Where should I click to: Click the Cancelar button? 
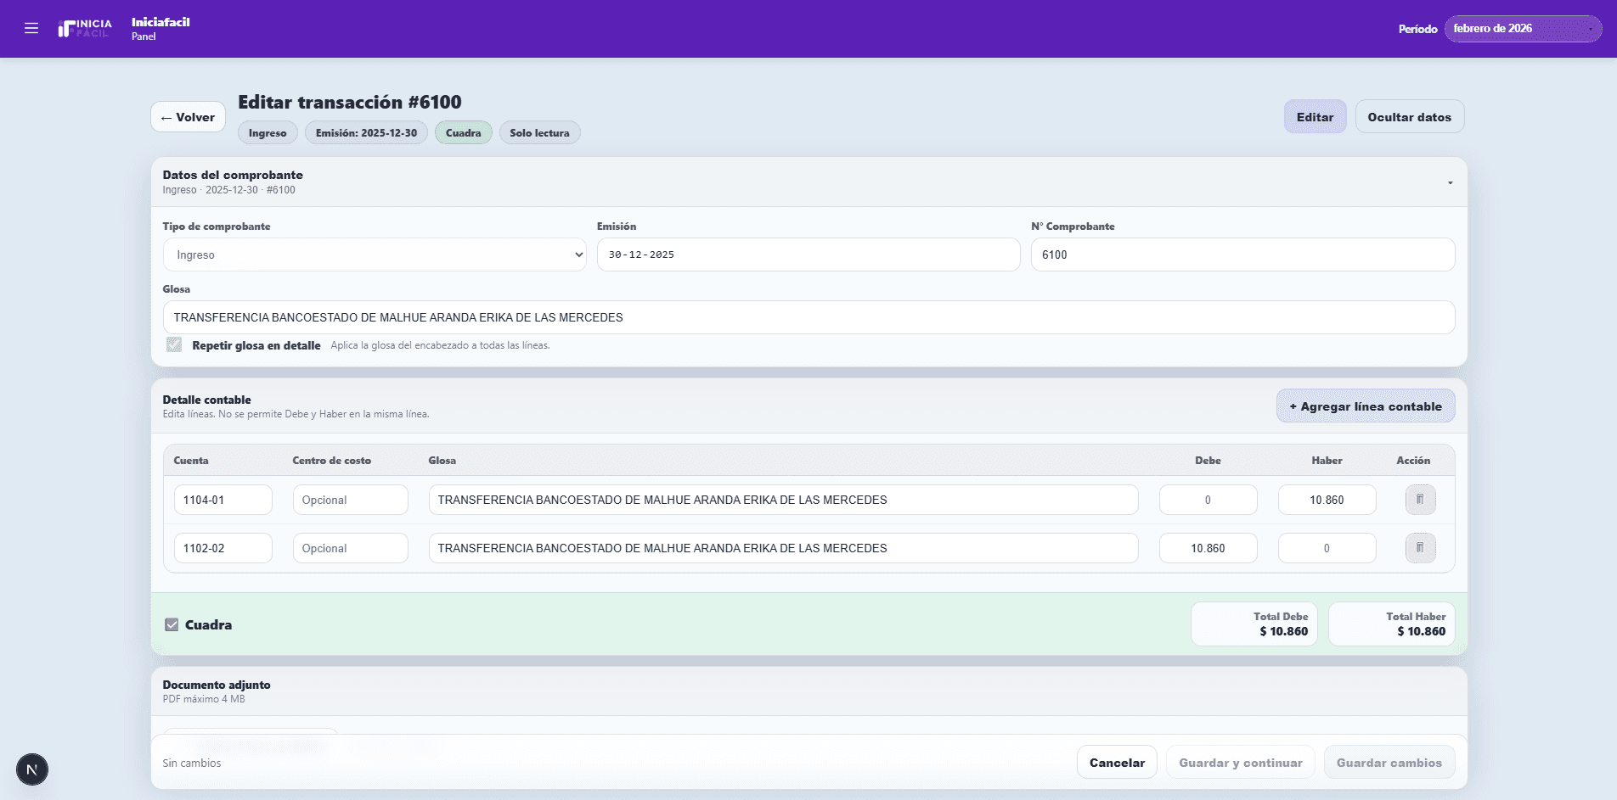(x=1117, y=763)
